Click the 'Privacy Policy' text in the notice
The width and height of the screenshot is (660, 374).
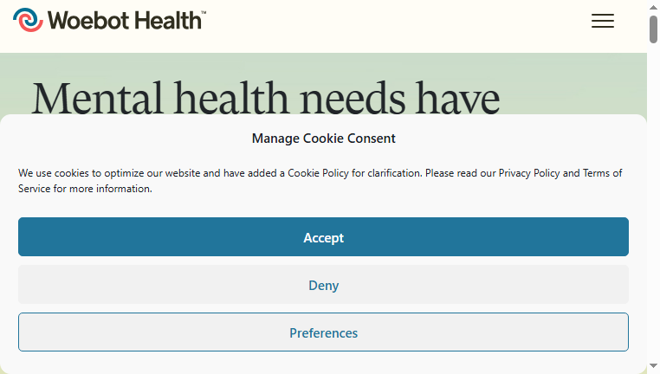(x=529, y=173)
